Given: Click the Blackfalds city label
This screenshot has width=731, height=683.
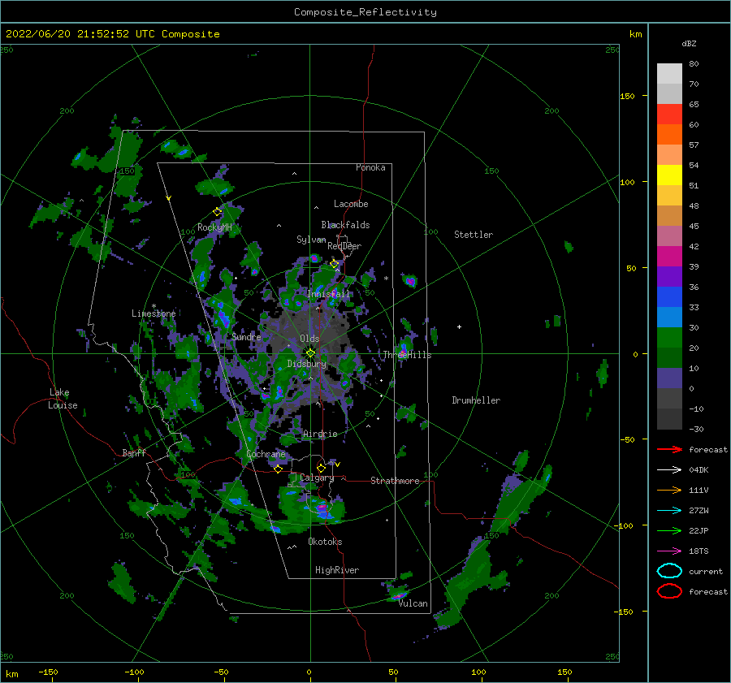Looking at the screenshot, I should coord(345,225).
